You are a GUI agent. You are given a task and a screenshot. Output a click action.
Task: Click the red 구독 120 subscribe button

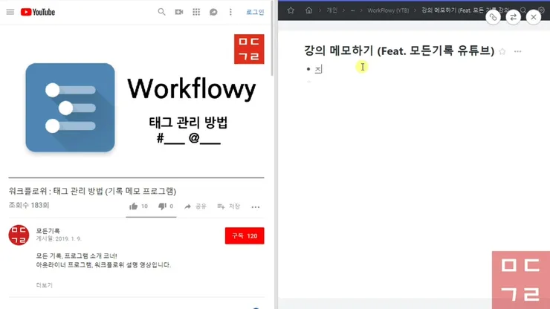pos(245,235)
